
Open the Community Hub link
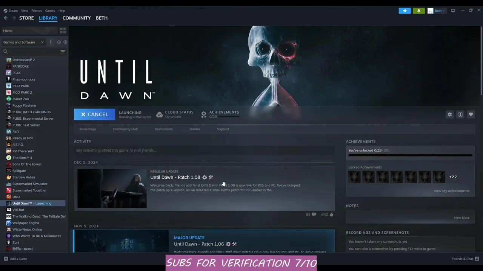(125, 129)
